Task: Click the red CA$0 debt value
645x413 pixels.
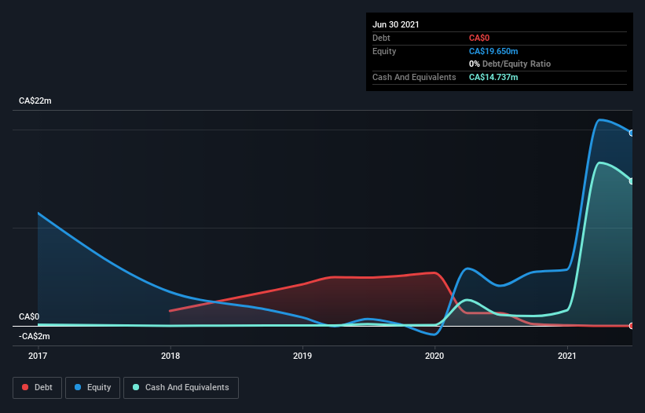Action: click(479, 38)
